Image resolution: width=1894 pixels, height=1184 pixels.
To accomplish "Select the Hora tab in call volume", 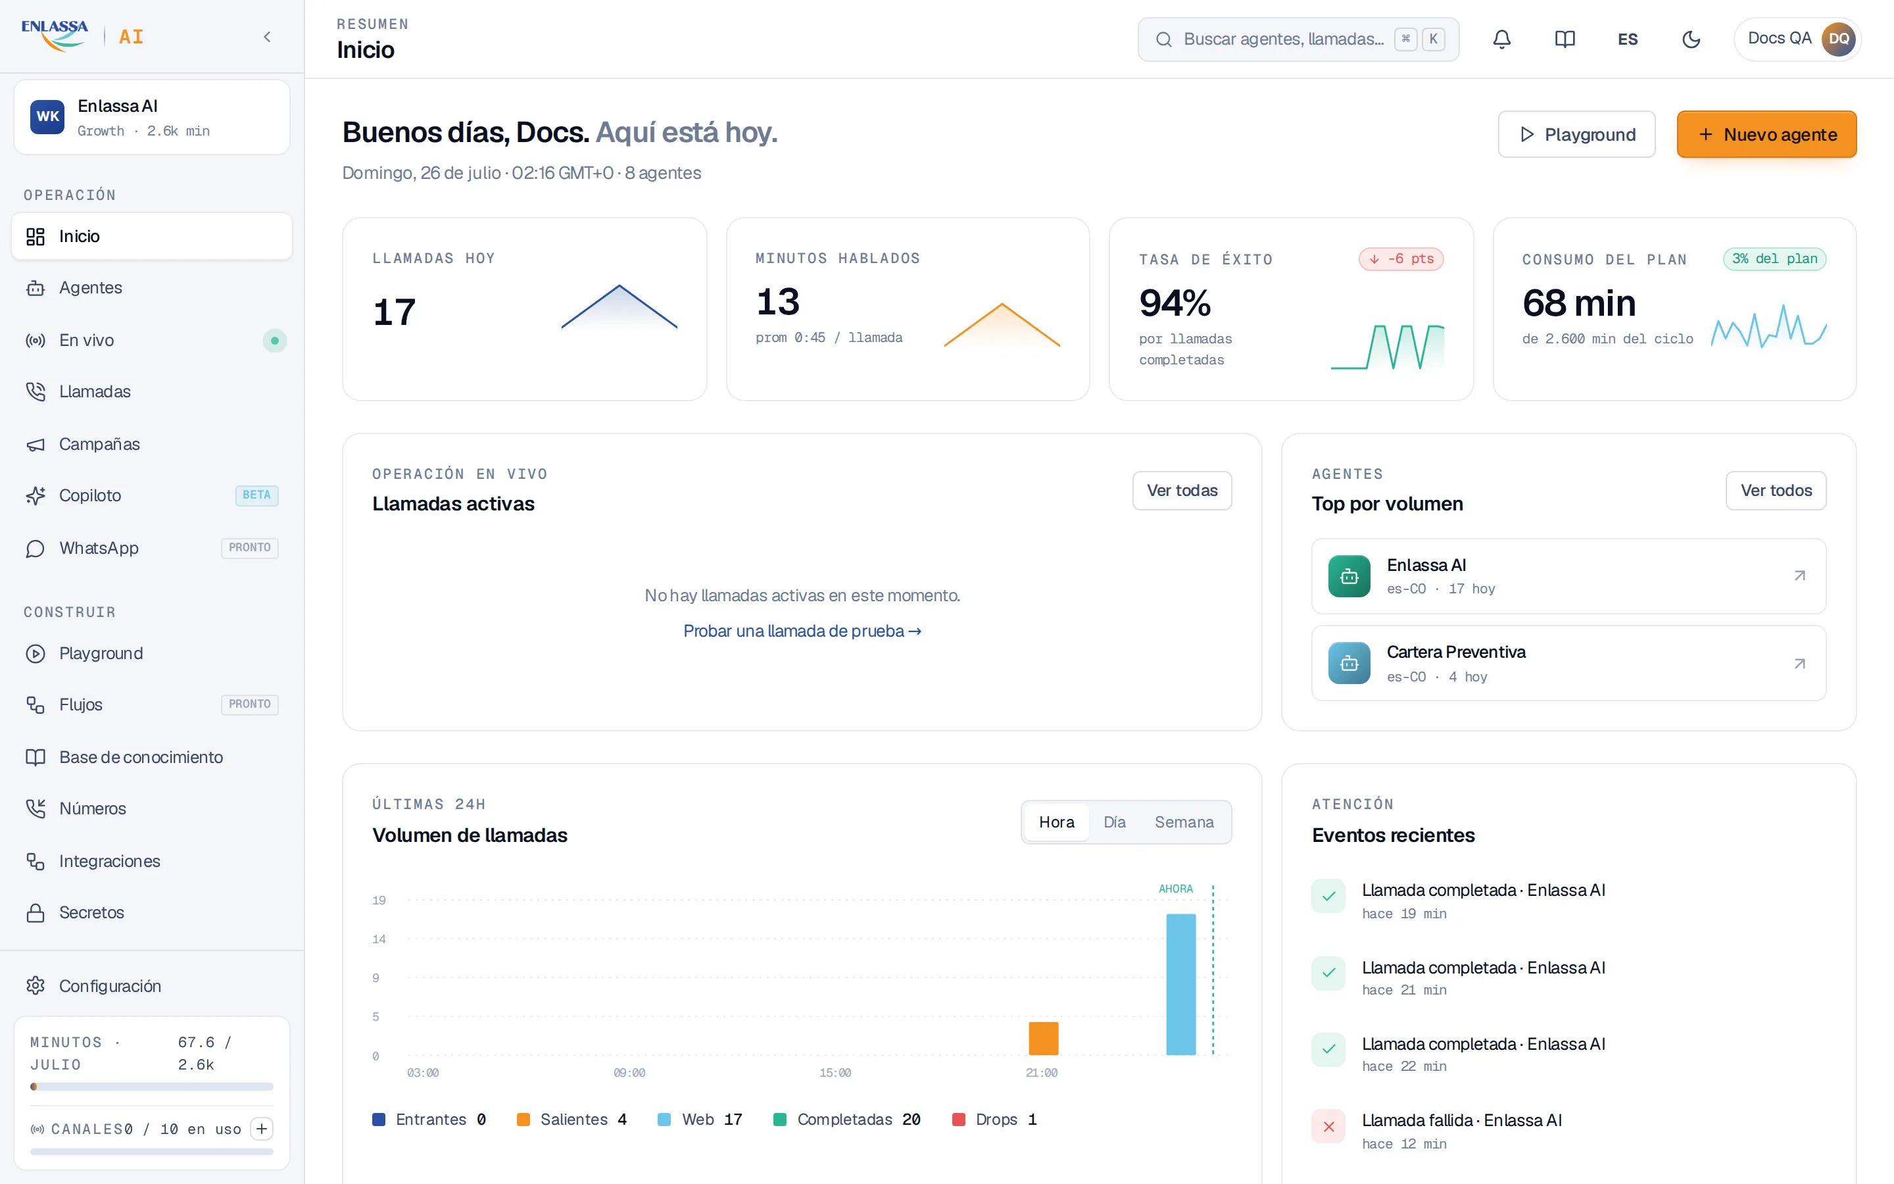I will click(1057, 822).
